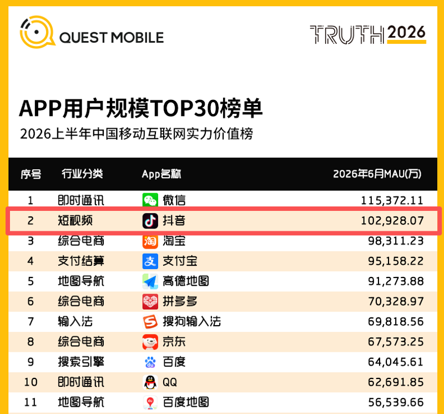This screenshot has width=444, height=414.
Task: Click the category 搜索引擎 in row 9
Action: point(81,362)
